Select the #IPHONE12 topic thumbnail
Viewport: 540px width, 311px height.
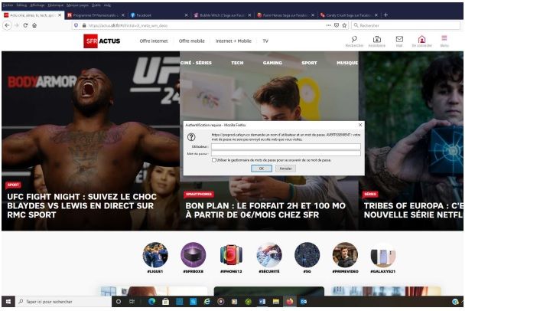click(231, 255)
